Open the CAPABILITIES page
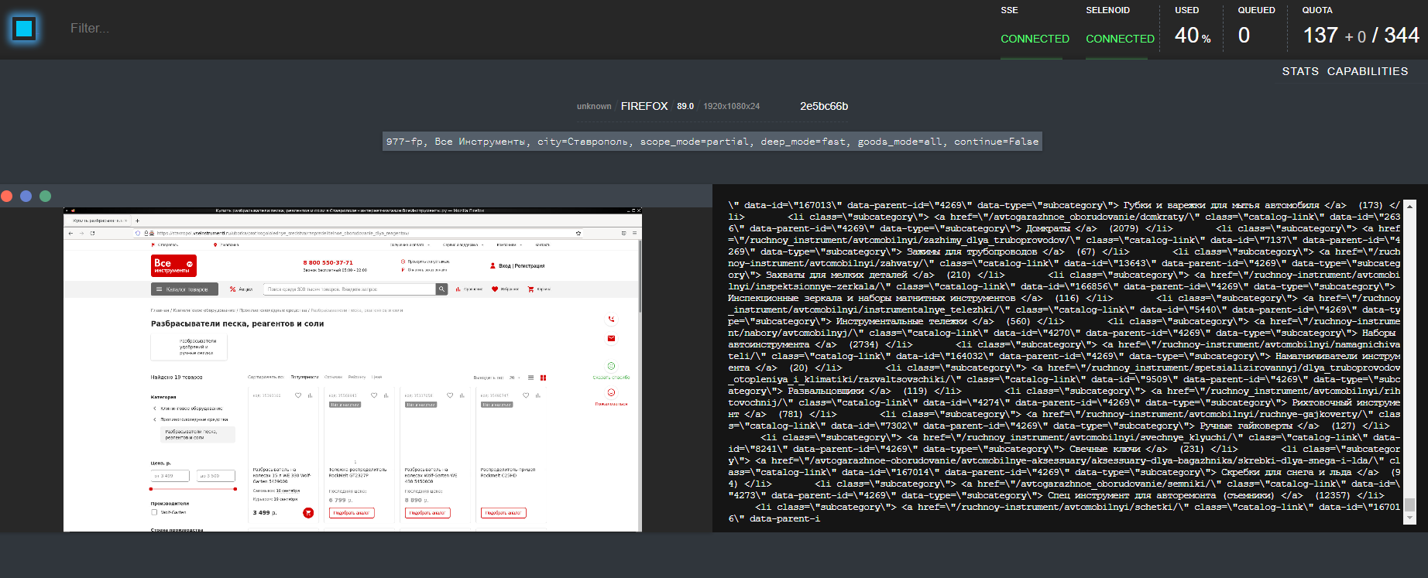 click(1368, 71)
